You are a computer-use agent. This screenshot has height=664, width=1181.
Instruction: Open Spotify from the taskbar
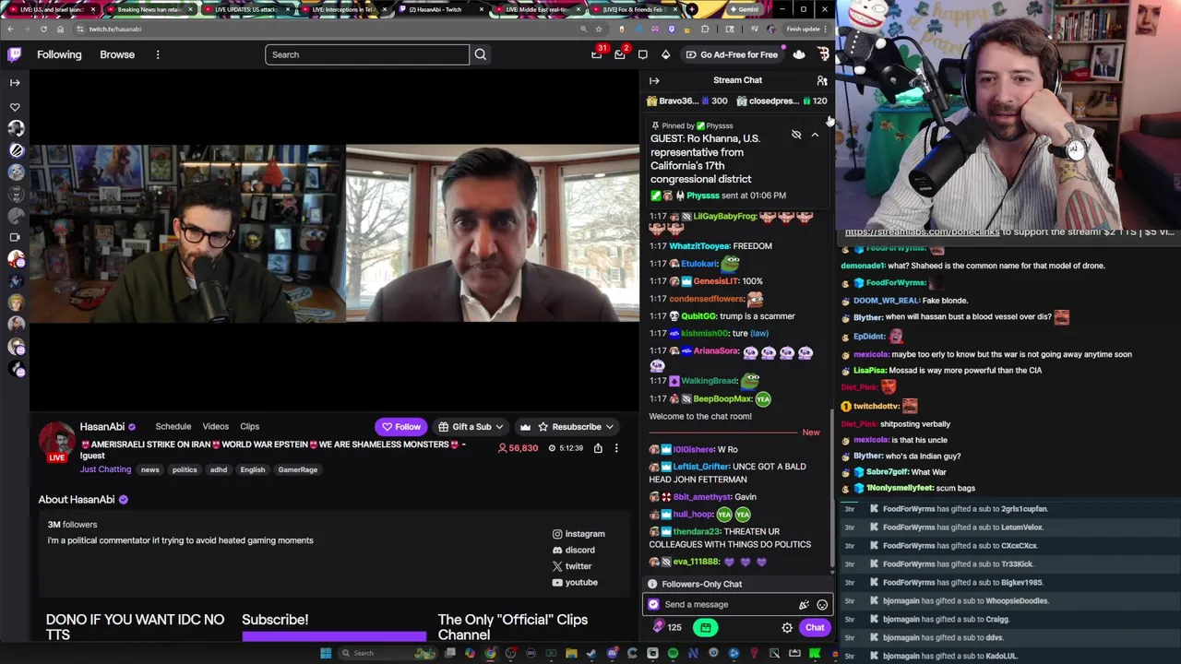tap(673, 653)
